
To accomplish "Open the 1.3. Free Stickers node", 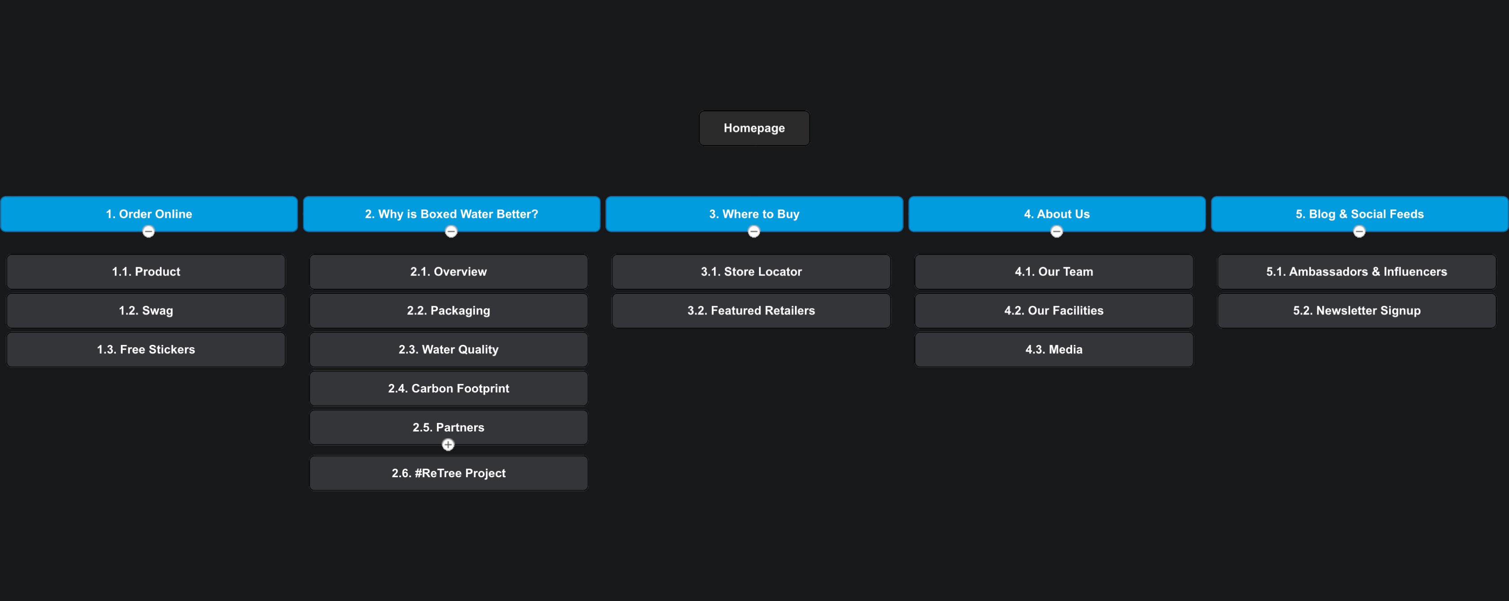I will (146, 349).
